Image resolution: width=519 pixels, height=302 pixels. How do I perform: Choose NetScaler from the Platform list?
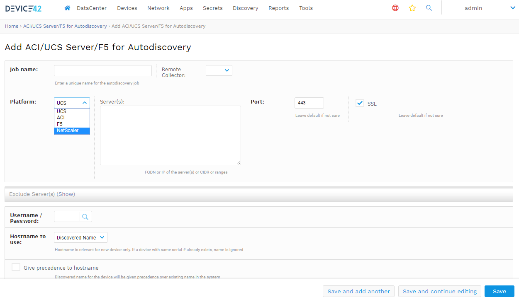coord(72,130)
